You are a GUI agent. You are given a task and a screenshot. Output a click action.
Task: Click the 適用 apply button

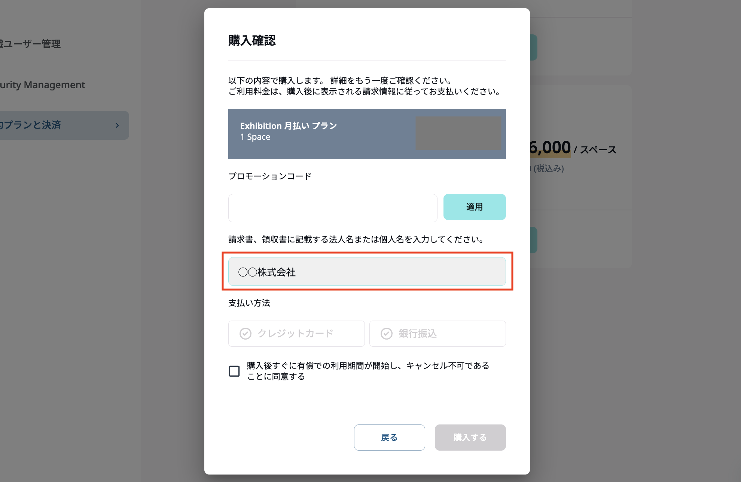(x=475, y=207)
